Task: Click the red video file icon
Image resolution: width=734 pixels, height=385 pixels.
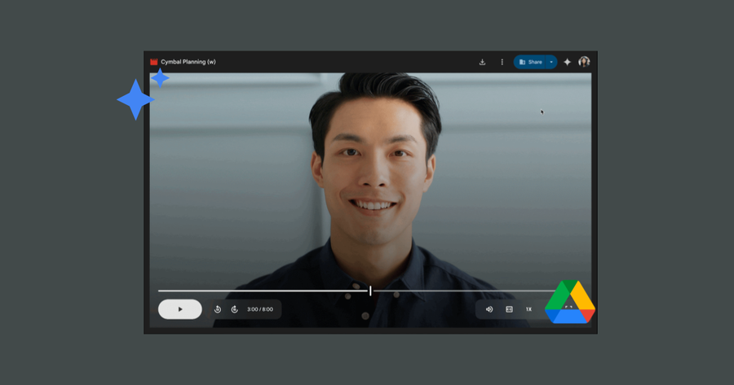Action: [x=153, y=62]
